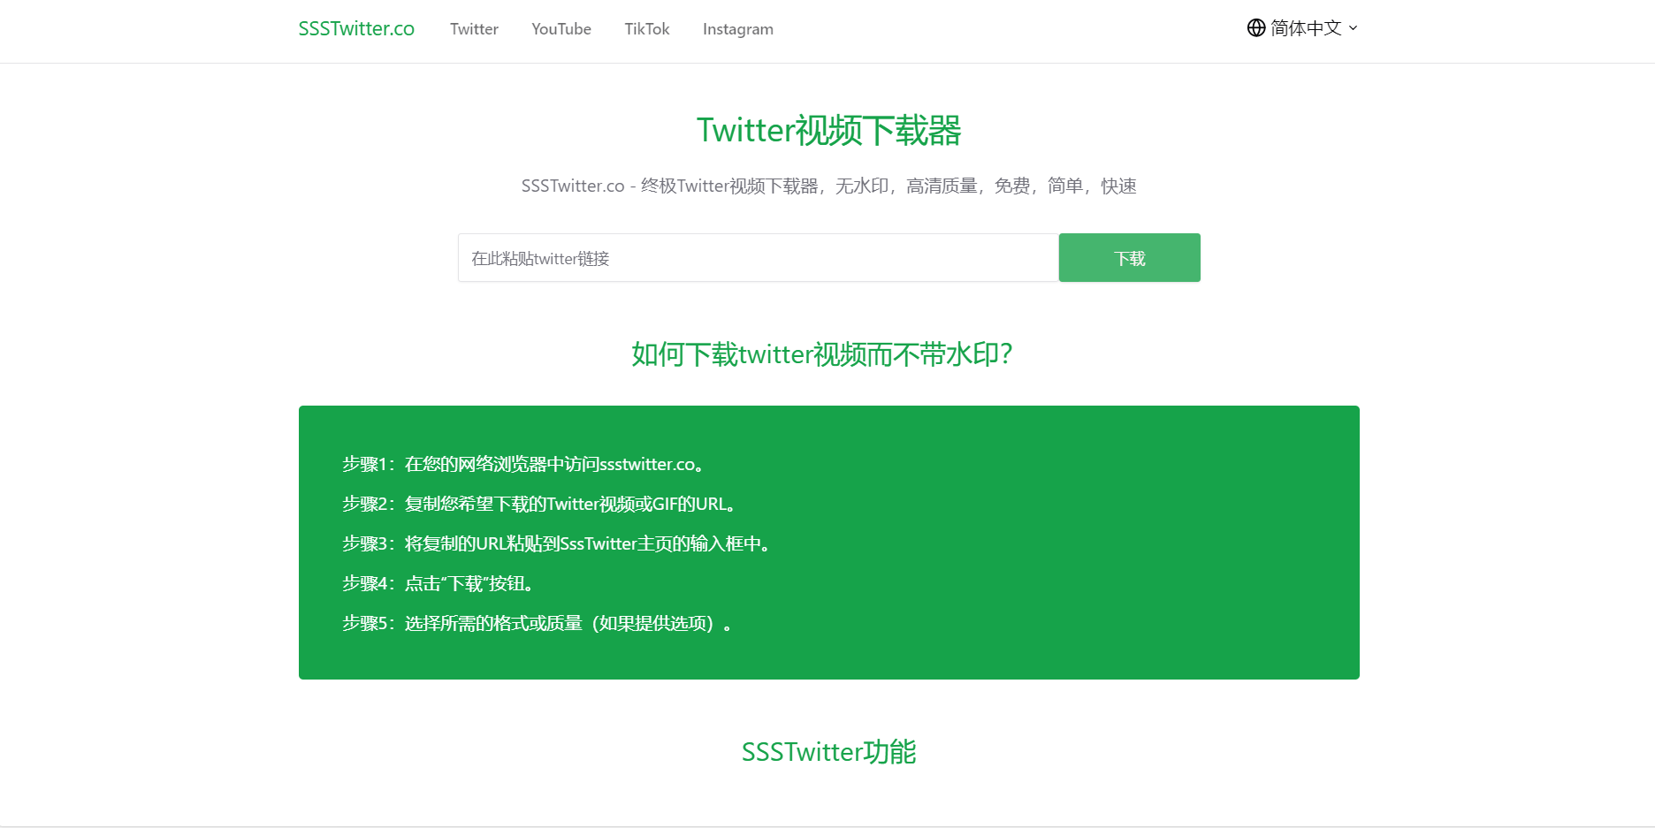Click step 1 text 步骤1 in green box
Screen dimensions: 1655x828
pos(523,464)
